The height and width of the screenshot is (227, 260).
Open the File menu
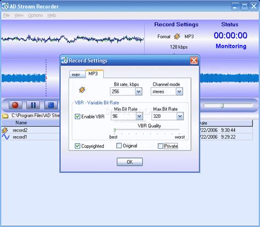pyautogui.click(x=7, y=15)
